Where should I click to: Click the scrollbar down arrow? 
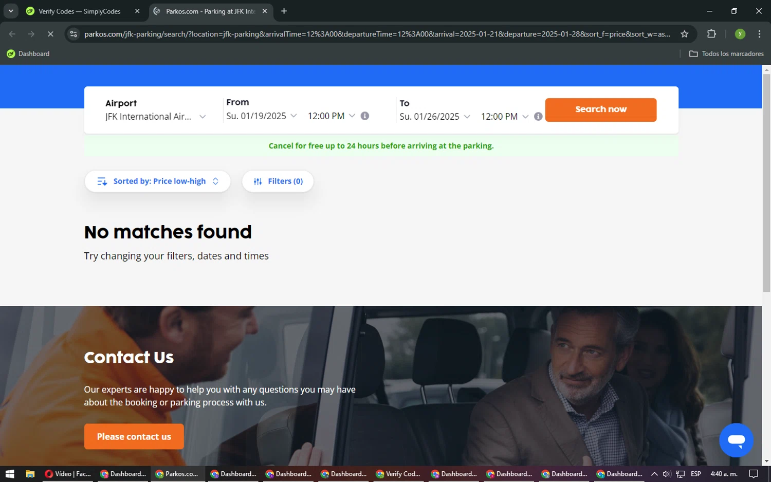coord(766,461)
